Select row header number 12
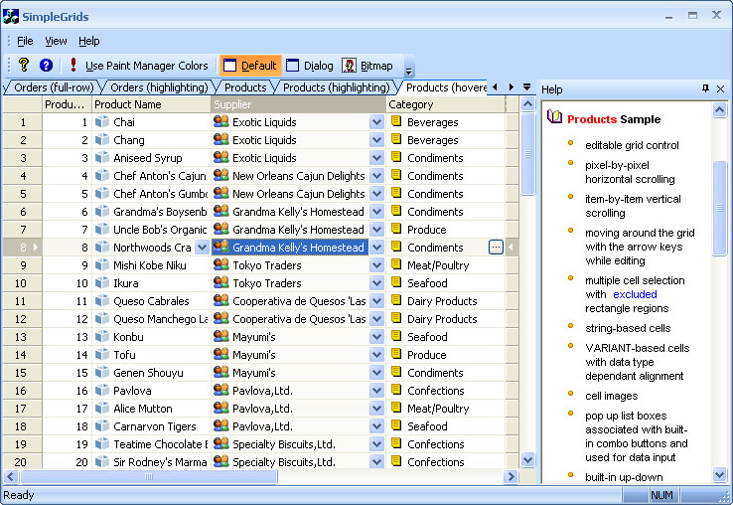 tap(23, 319)
